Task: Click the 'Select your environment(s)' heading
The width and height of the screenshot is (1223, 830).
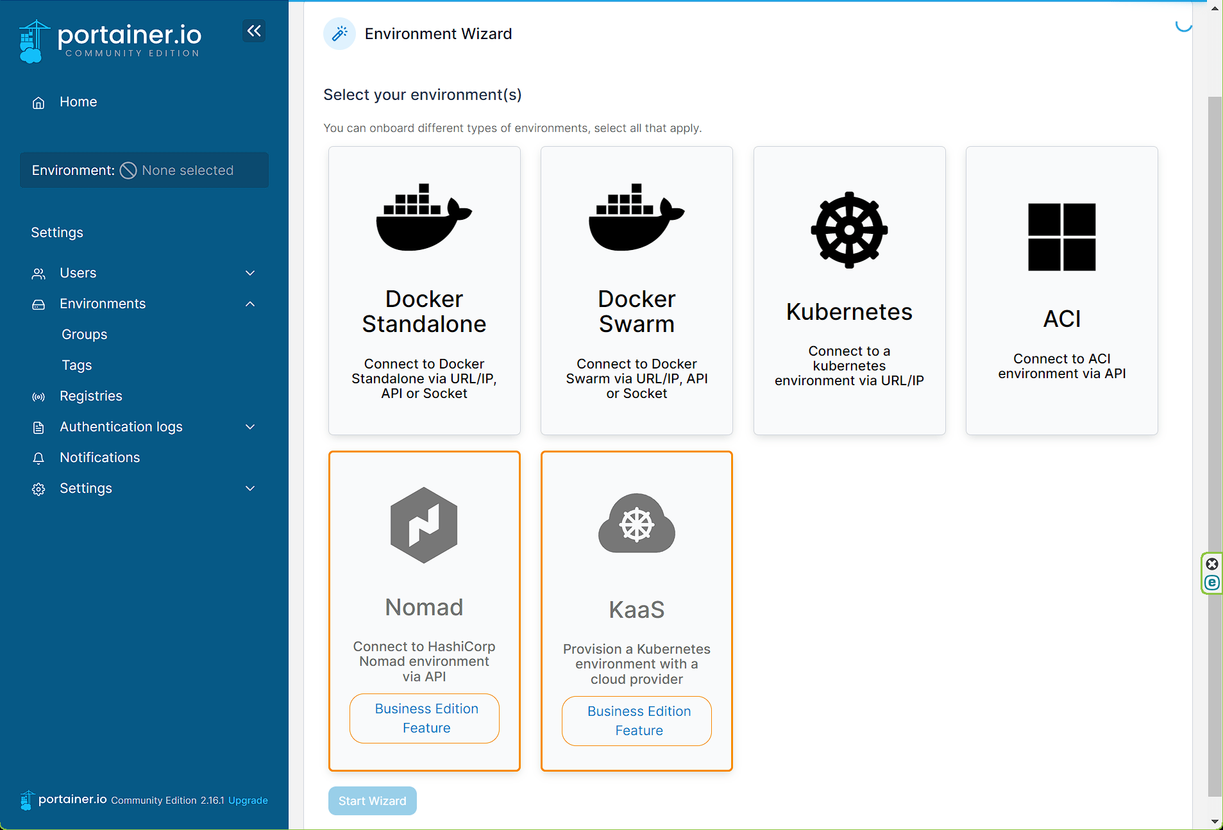Action: tap(423, 95)
